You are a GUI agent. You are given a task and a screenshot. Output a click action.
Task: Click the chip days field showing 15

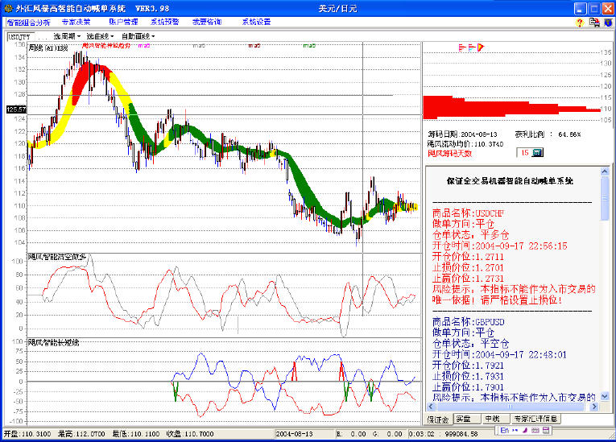[524, 153]
